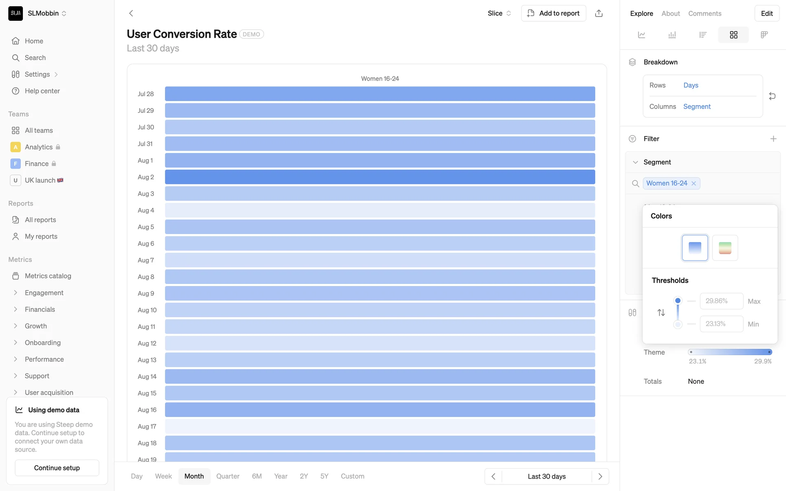786x491 pixels.
Task: Click the Max threshold value field
Action: (721, 301)
